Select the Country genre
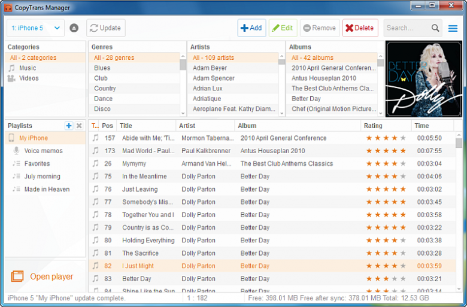The height and width of the screenshot is (307, 467). (105, 89)
